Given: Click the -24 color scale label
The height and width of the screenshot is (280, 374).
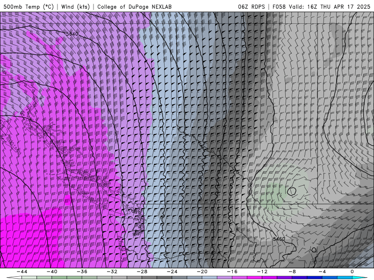Looking at the screenshot, I should pos(172,272).
